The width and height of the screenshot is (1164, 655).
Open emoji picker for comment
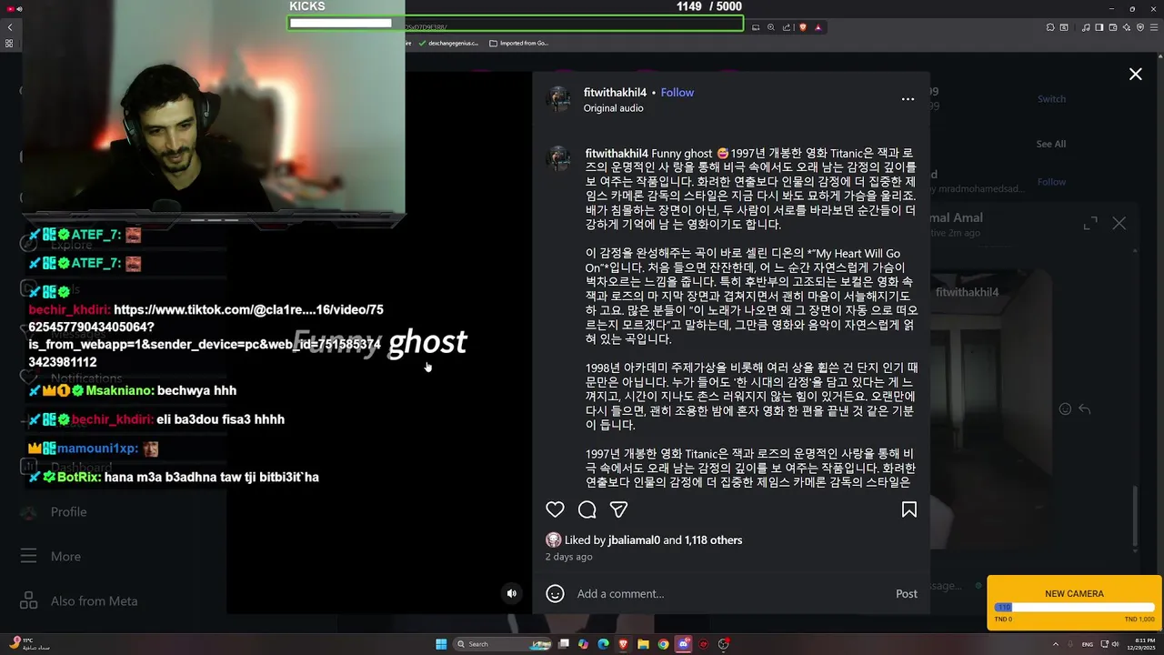pyautogui.click(x=555, y=594)
